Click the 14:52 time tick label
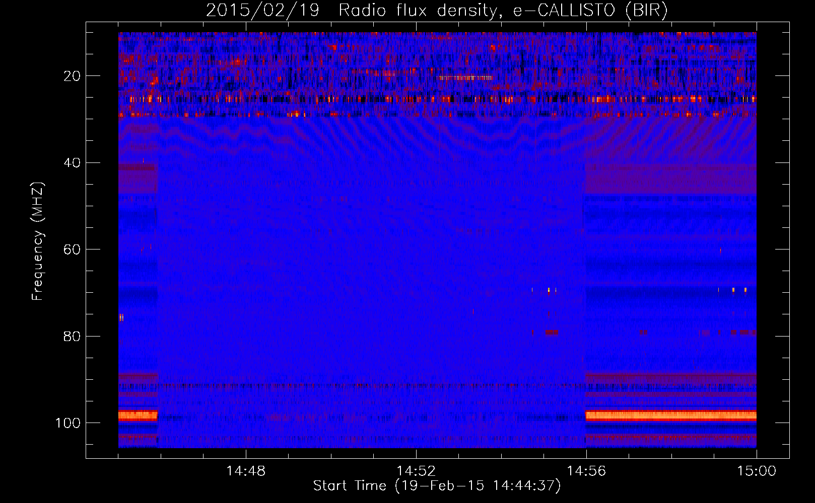Screen dimensions: 815x503 pos(416,471)
